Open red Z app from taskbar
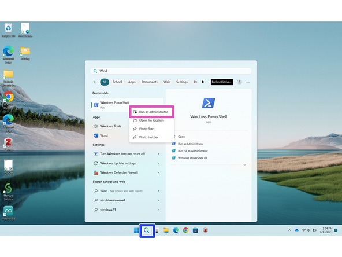Image resolution: width=342 pixels, height=257 pixels. (x=205, y=230)
